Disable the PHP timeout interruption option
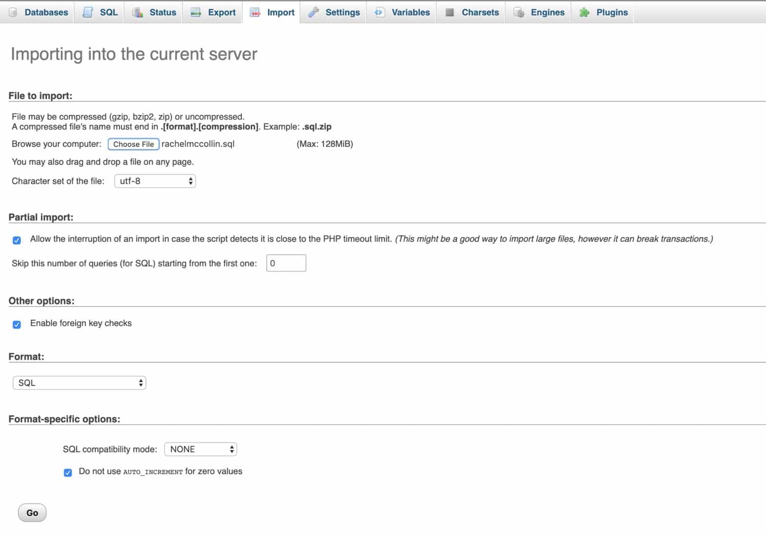 [16, 240]
